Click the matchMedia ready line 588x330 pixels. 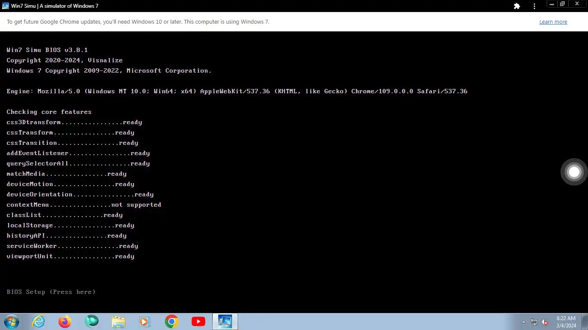66,174
